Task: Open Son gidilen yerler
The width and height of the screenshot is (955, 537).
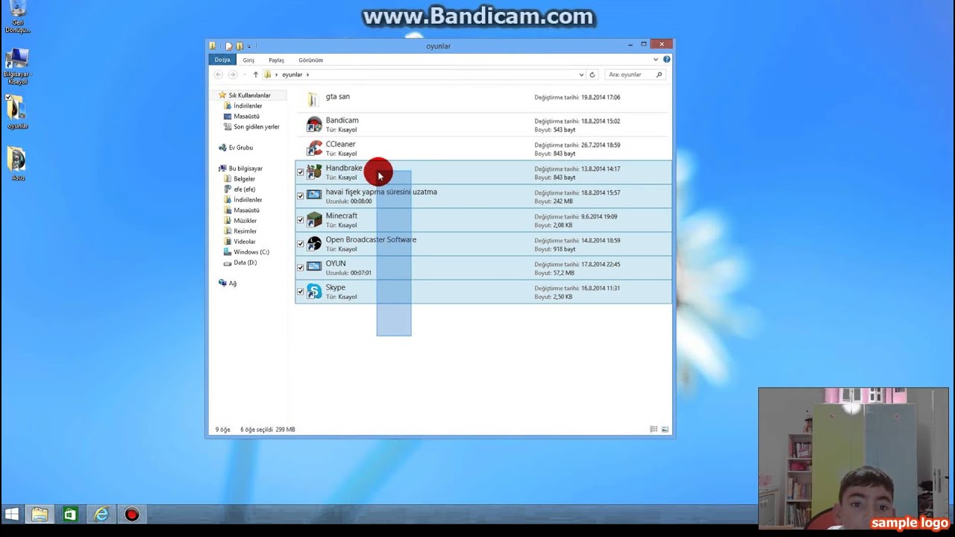Action: click(x=256, y=127)
